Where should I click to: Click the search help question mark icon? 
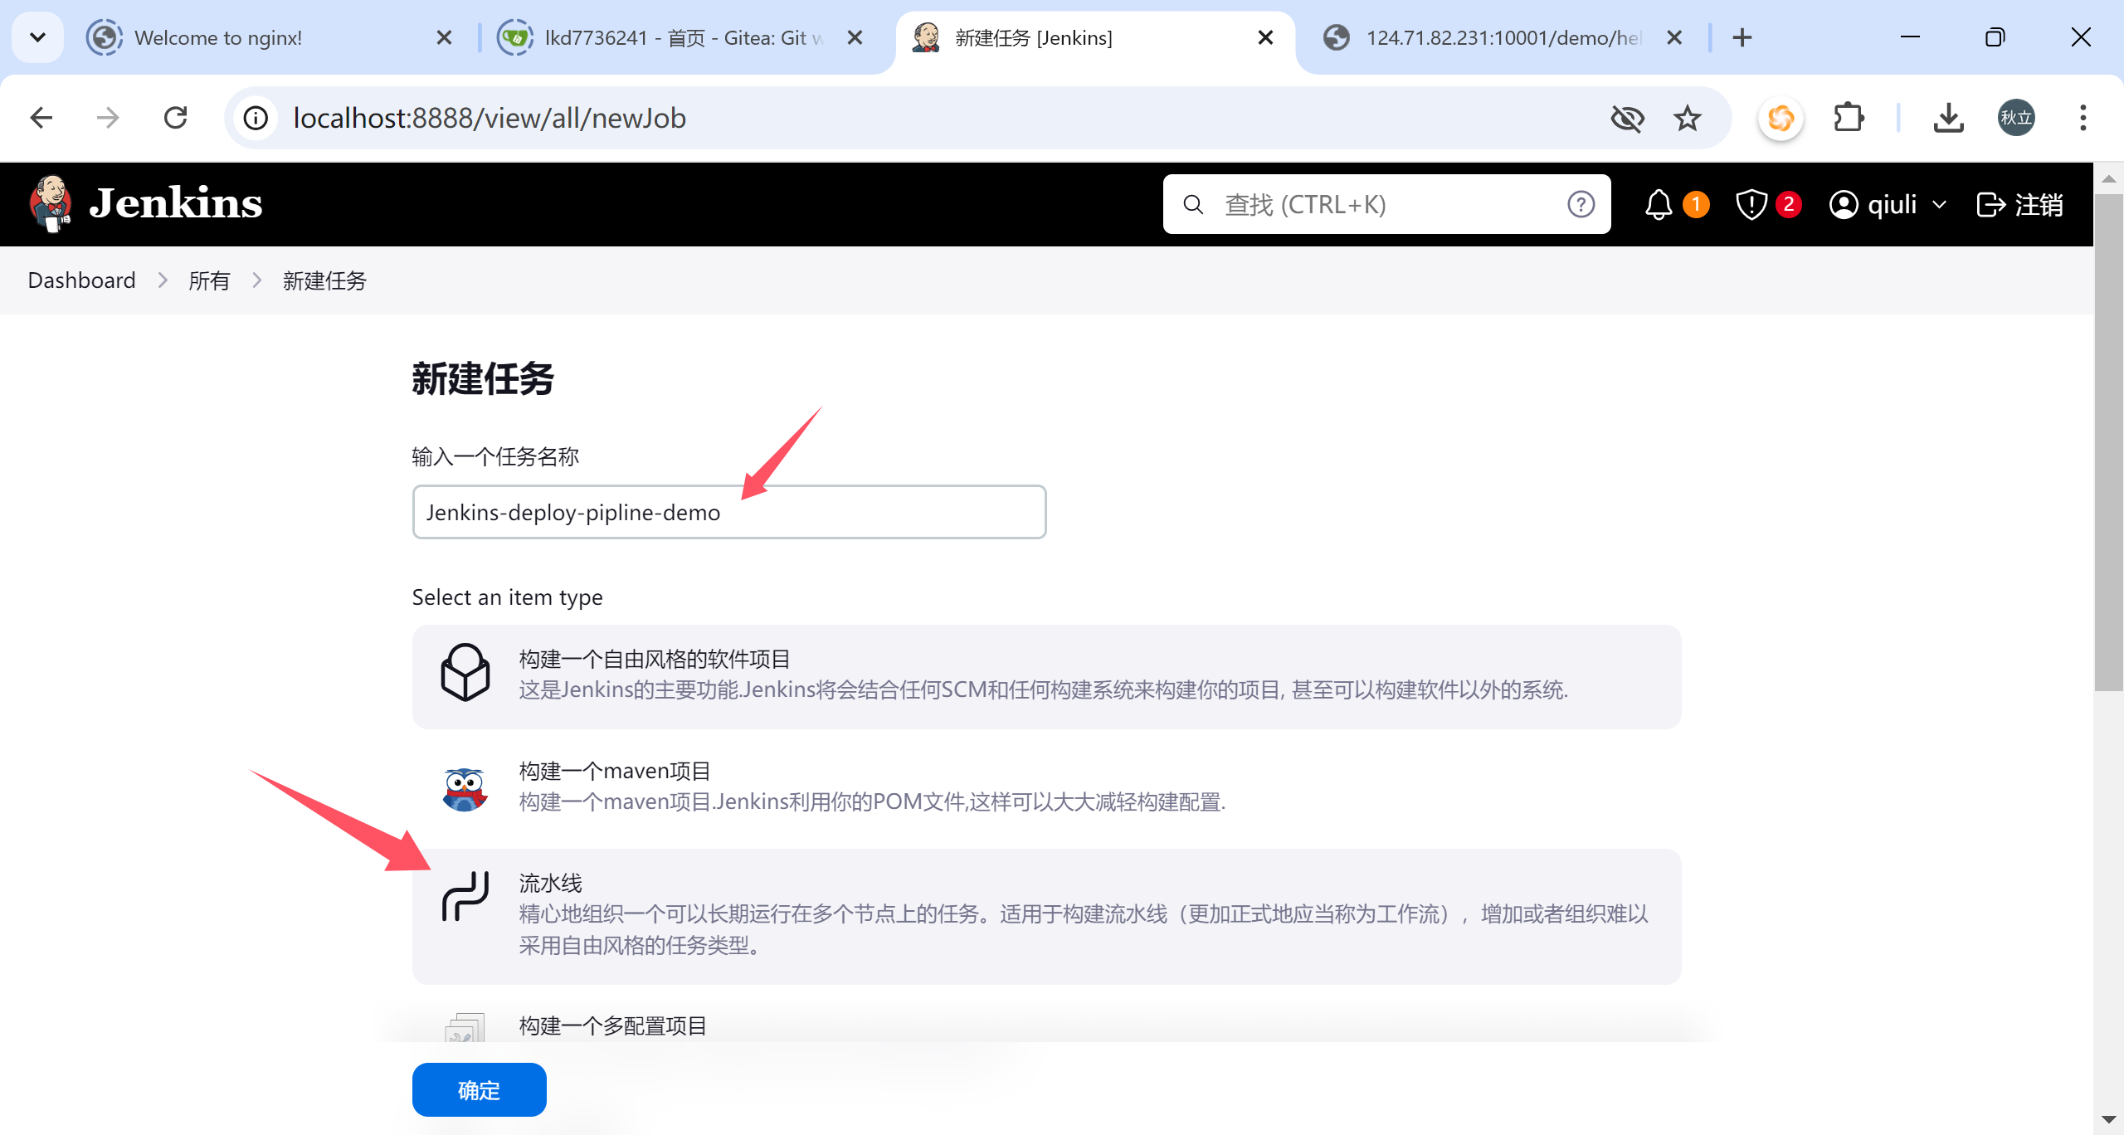[x=1581, y=204]
